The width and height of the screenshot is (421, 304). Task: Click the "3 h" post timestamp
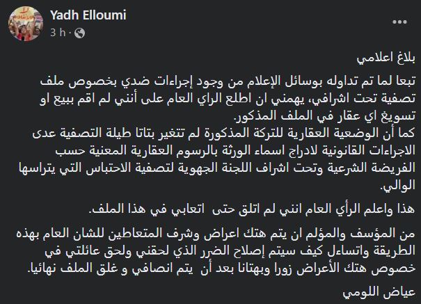pyautogui.click(x=58, y=33)
